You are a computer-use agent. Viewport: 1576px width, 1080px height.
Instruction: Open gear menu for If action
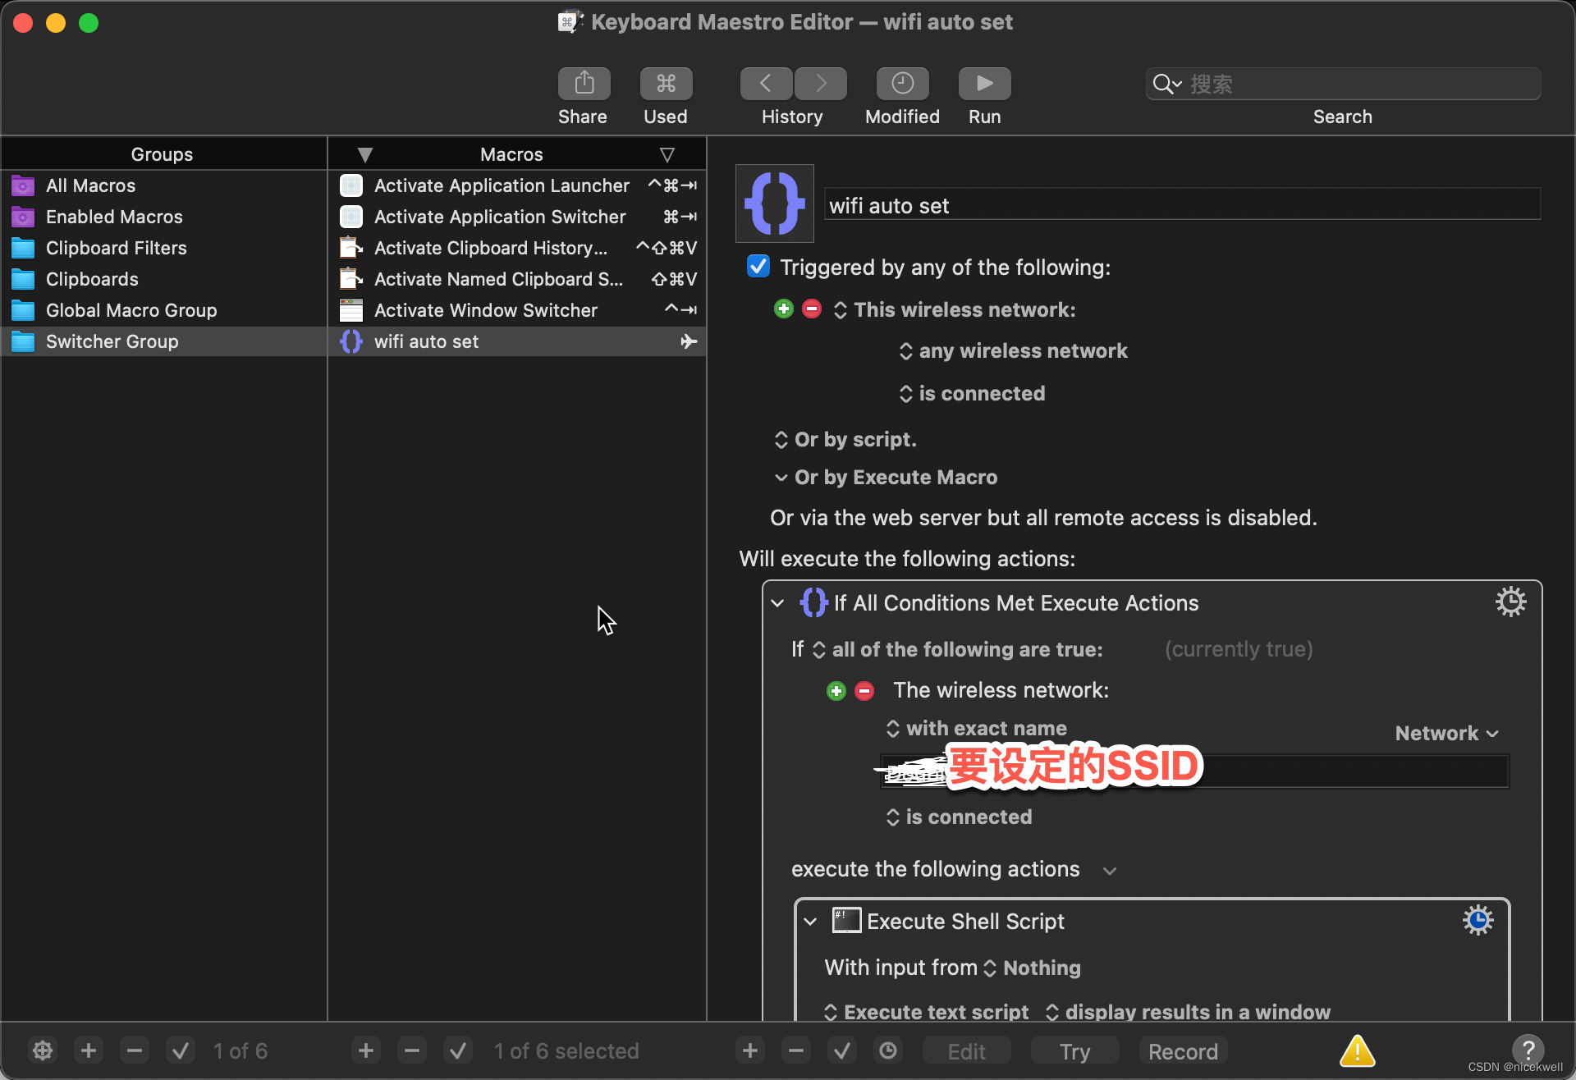1510,602
